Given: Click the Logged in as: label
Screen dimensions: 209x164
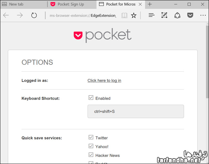Looking at the screenshot, I should 35,81.
